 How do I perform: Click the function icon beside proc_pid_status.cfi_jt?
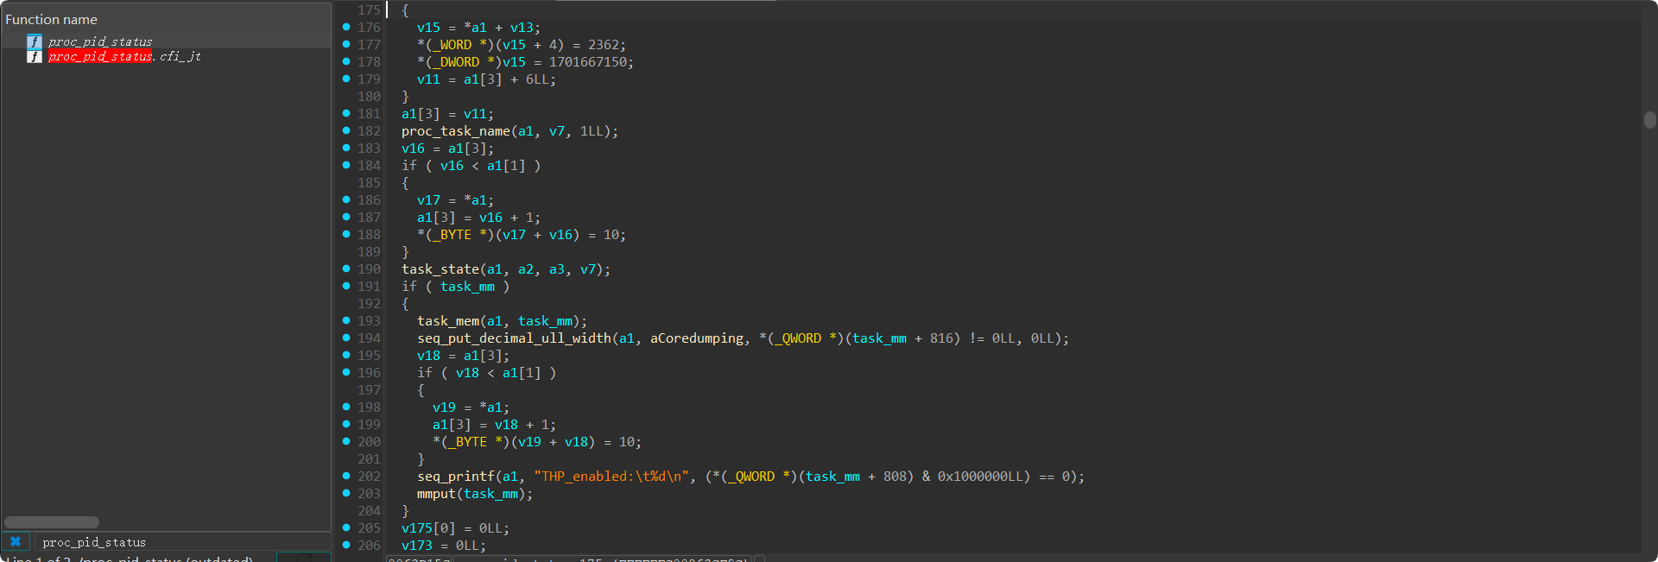pos(35,56)
